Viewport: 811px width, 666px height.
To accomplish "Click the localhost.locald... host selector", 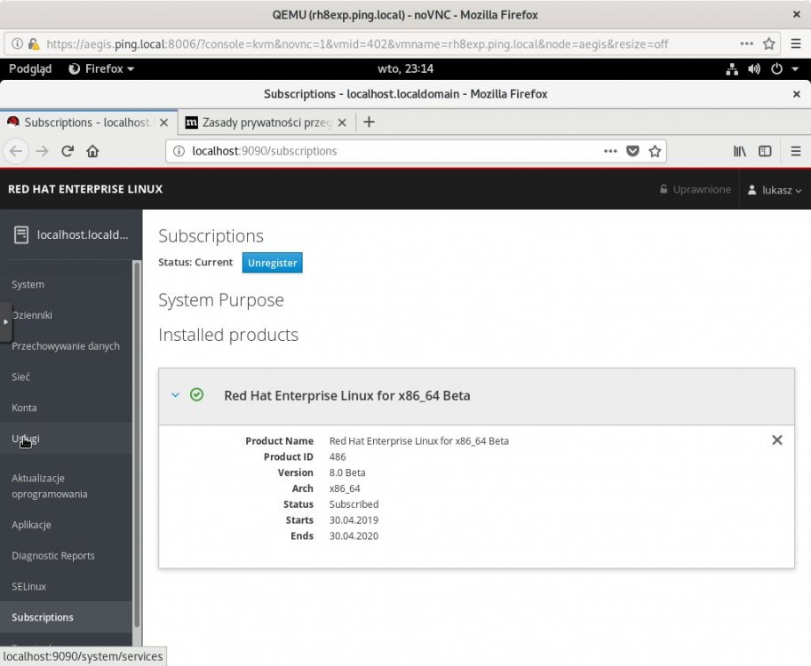I will tap(71, 234).
